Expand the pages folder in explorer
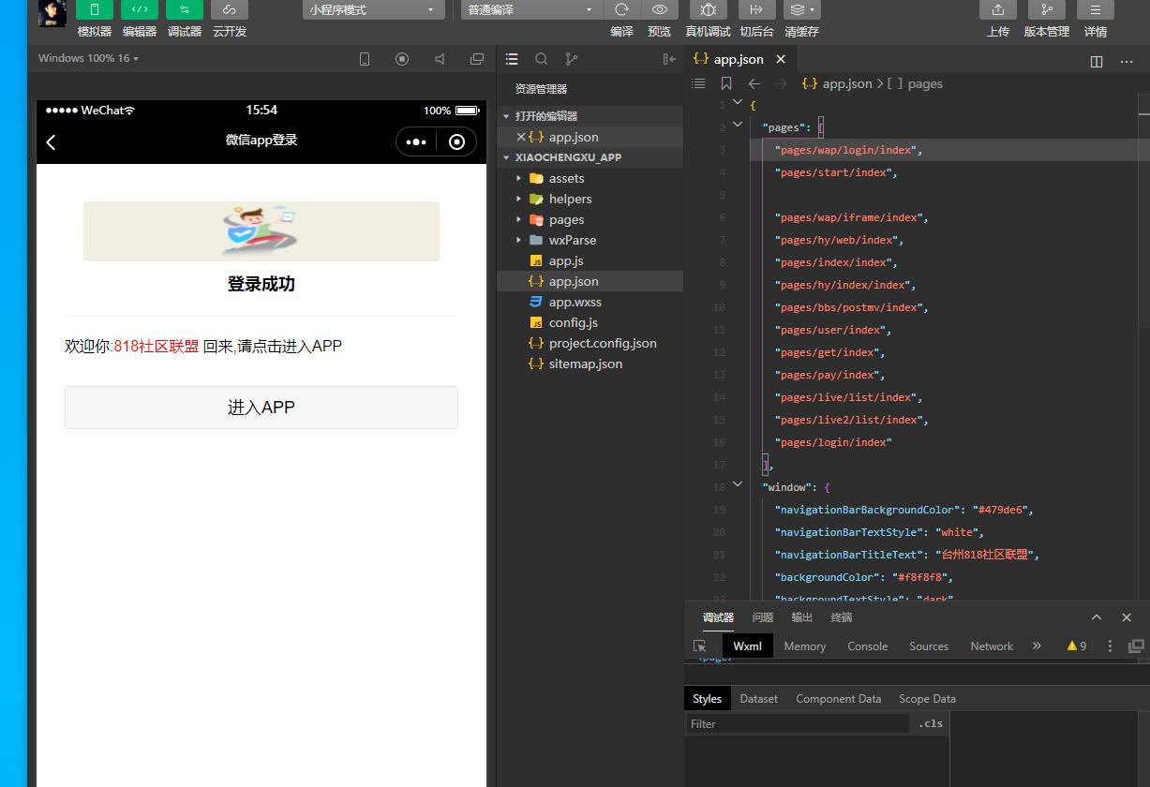The height and width of the screenshot is (787, 1150). pyautogui.click(x=566, y=219)
